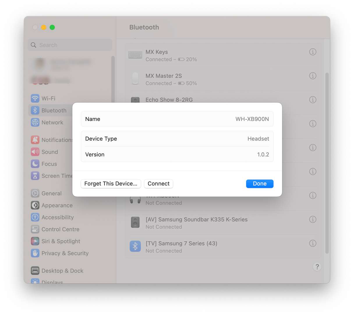This screenshot has height=315, width=354.
Task: Open info for MX Keys
Action: click(x=313, y=52)
